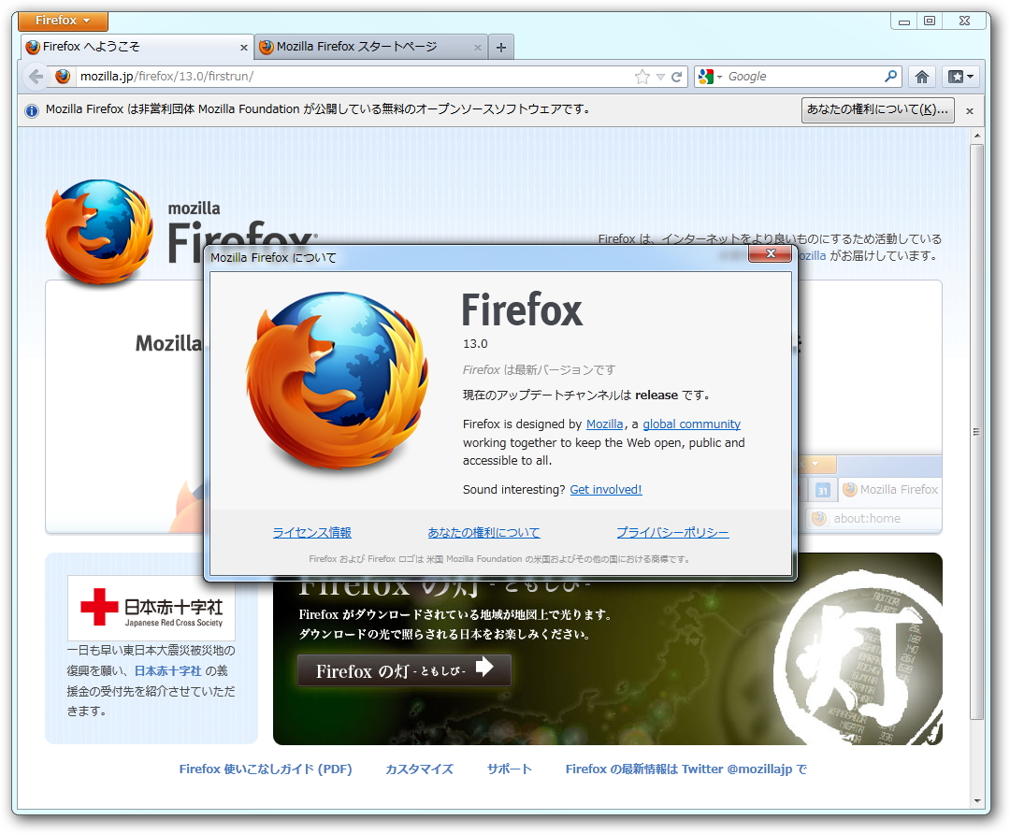The height and width of the screenshot is (834, 1010).
Task: Click the search magnifier icon
Action: tap(890, 77)
